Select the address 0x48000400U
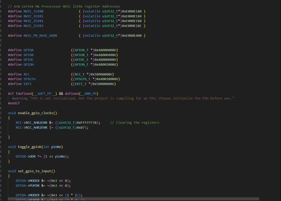This screenshot has height=201, width=281. point(105,55)
